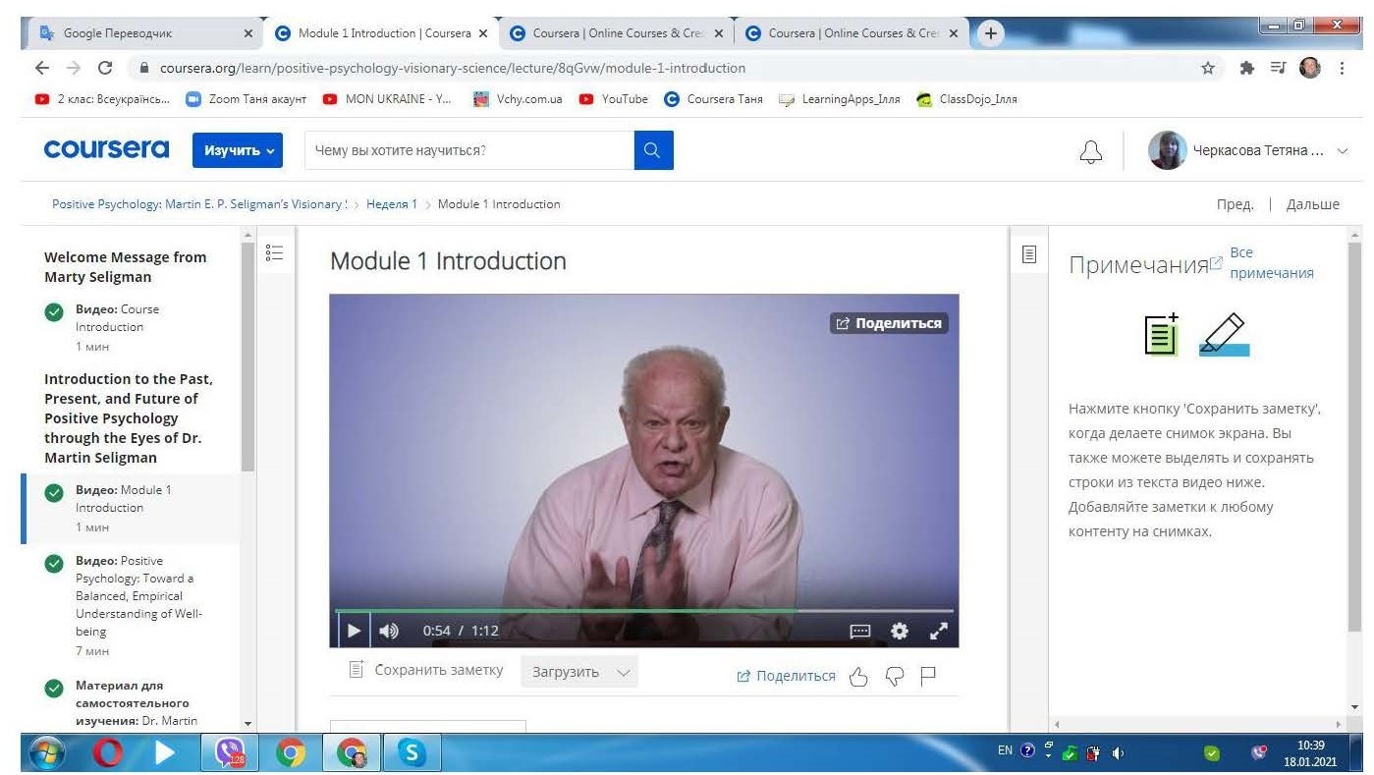Viewport: 1374px width, 775px height.
Task: Bookmark this page with the star icon
Action: point(1209,68)
